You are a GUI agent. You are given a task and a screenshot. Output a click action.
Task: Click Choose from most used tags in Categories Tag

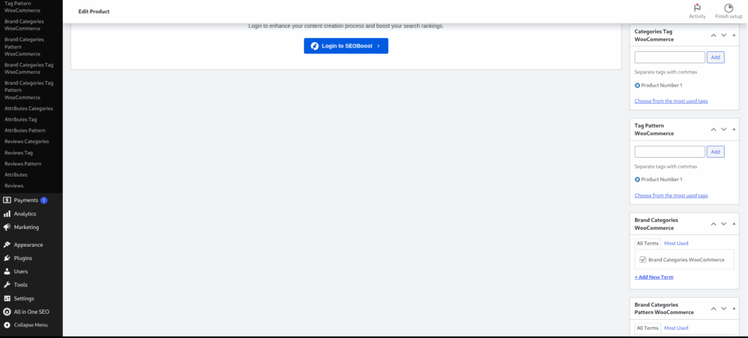pos(671,101)
